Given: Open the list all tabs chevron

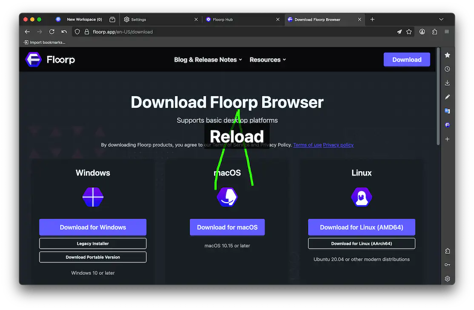Looking at the screenshot, I should point(441,19).
